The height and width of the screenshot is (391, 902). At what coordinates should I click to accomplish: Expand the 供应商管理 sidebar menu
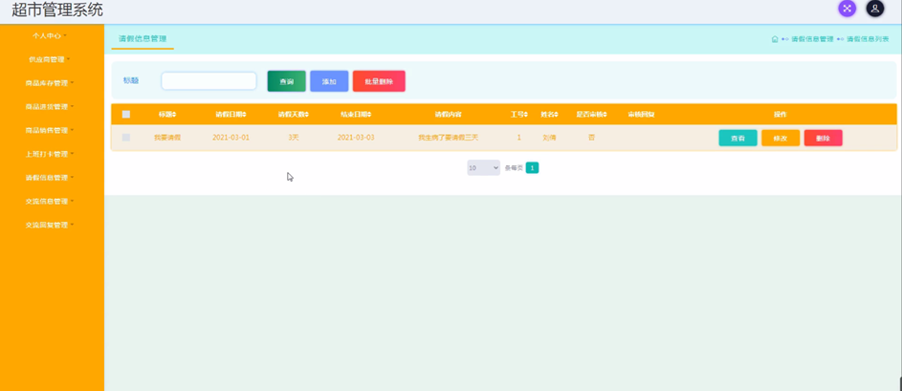click(x=50, y=59)
